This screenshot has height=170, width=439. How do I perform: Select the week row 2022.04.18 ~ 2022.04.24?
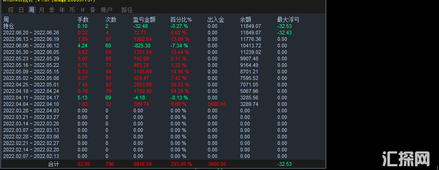[x=31, y=91]
